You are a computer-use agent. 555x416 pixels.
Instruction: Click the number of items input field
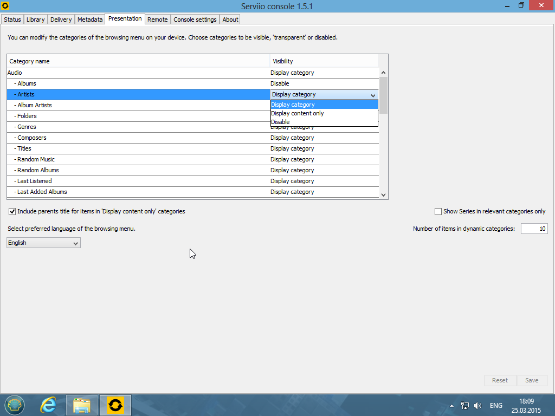tap(534, 229)
